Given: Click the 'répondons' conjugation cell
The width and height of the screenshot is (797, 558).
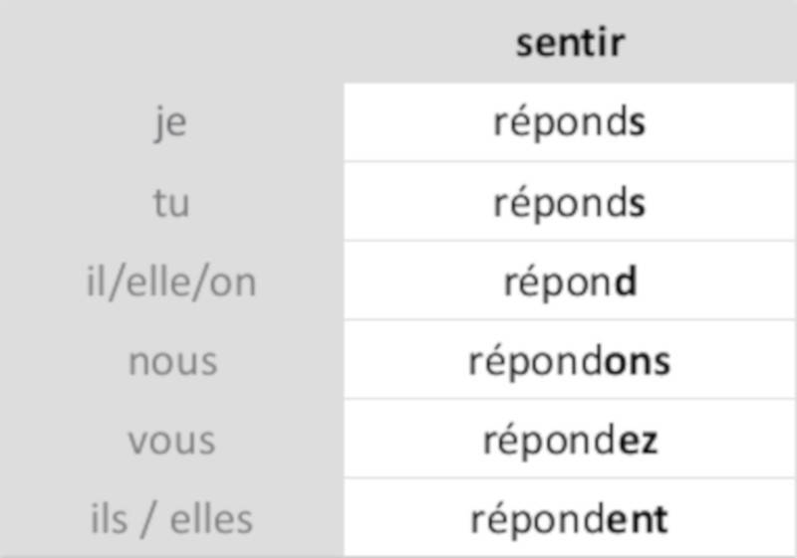Looking at the screenshot, I should [x=569, y=361].
